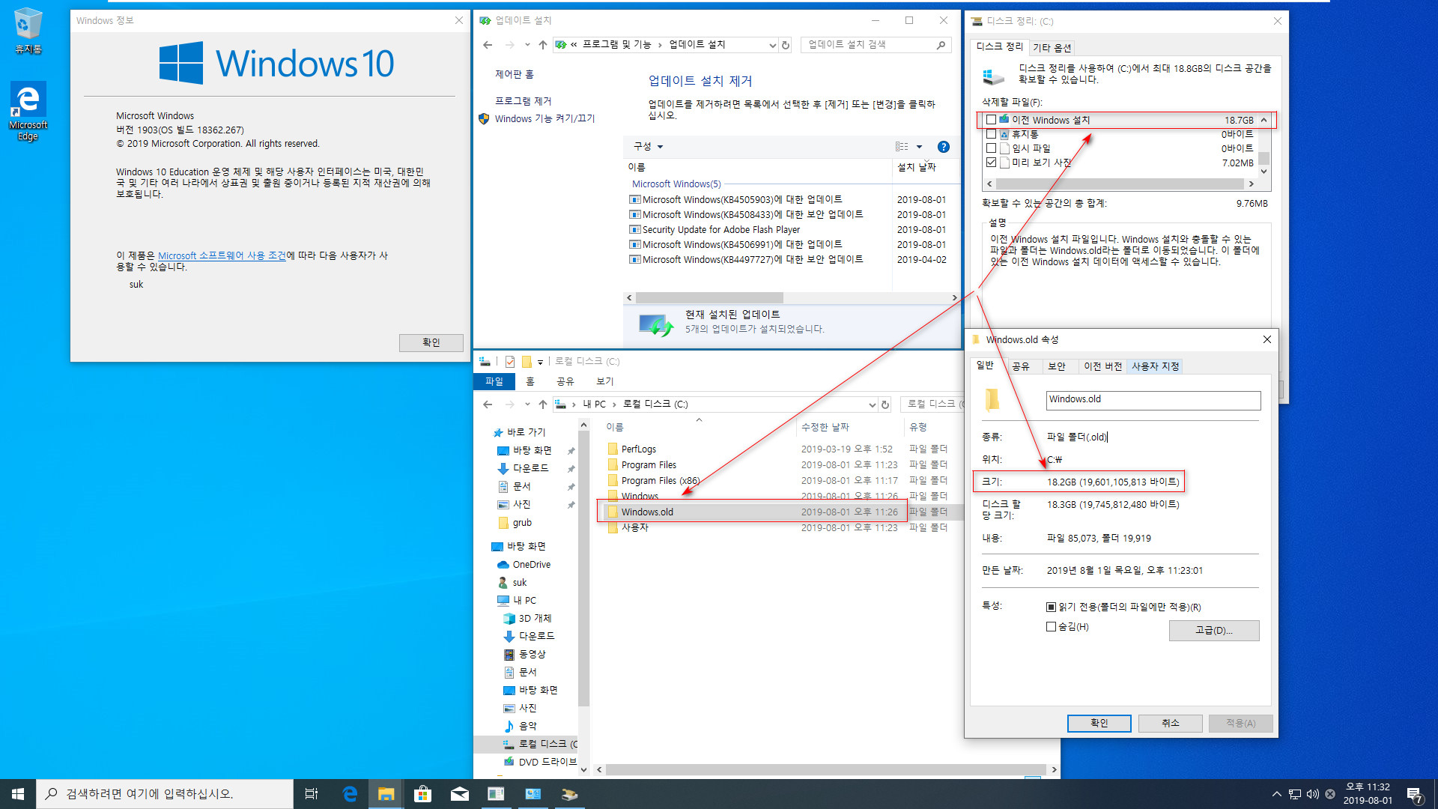Go up one level in File Explorer
This screenshot has height=809, width=1438.
(x=542, y=404)
